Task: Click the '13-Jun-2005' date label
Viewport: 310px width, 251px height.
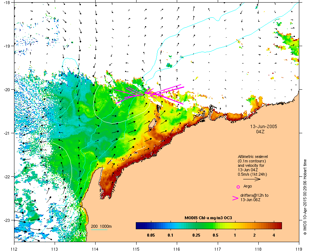Action: tap(263, 127)
